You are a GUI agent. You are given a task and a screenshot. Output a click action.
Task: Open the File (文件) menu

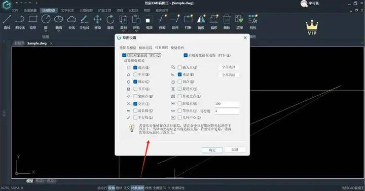coord(15,11)
